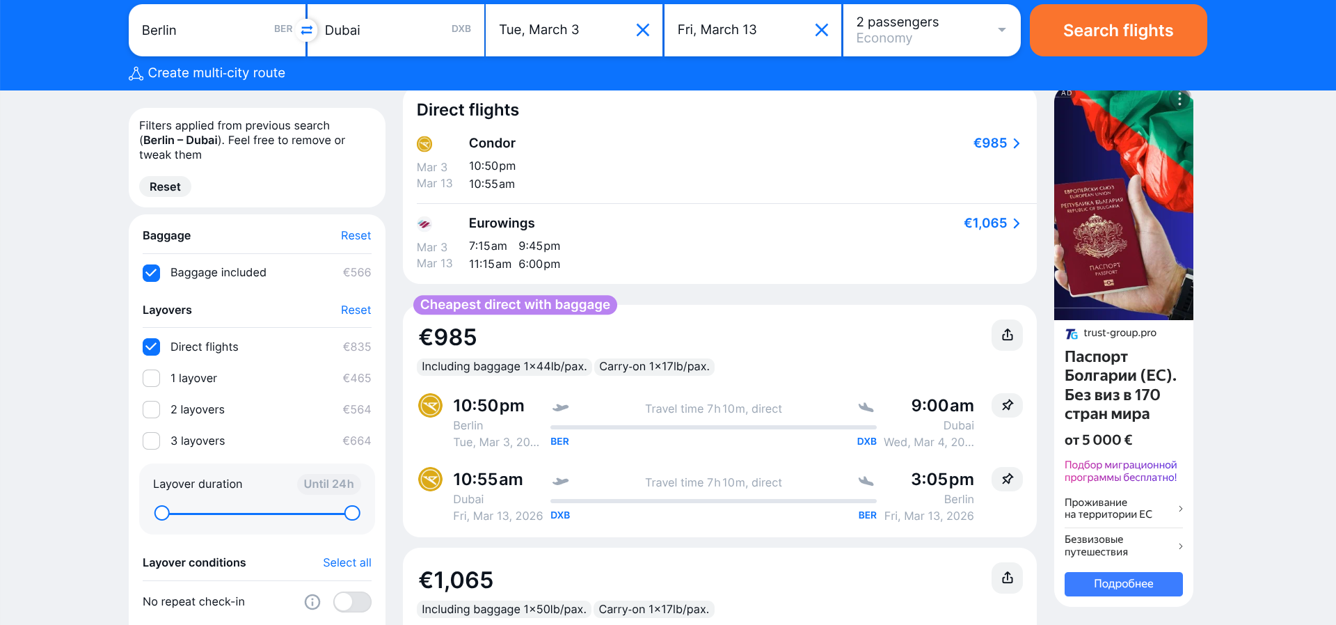The height and width of the screenshot is (625, 1336).
Task: Show info about No repeat check-in
Action: tap(312, 602)
